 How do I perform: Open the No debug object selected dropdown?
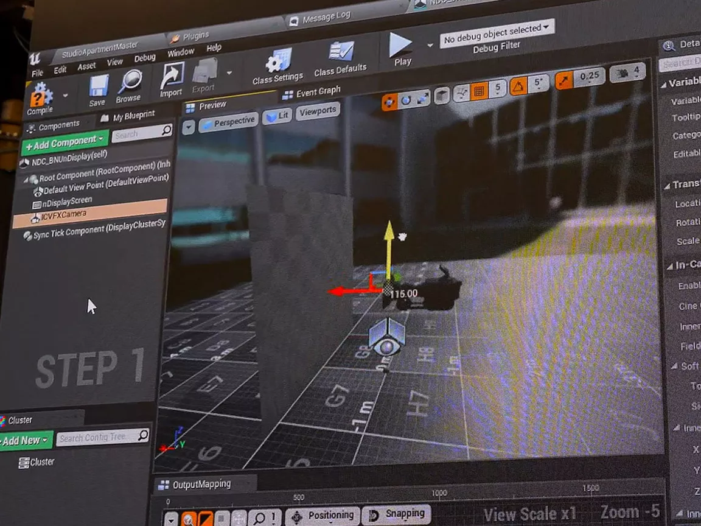(x=497, y=35)
